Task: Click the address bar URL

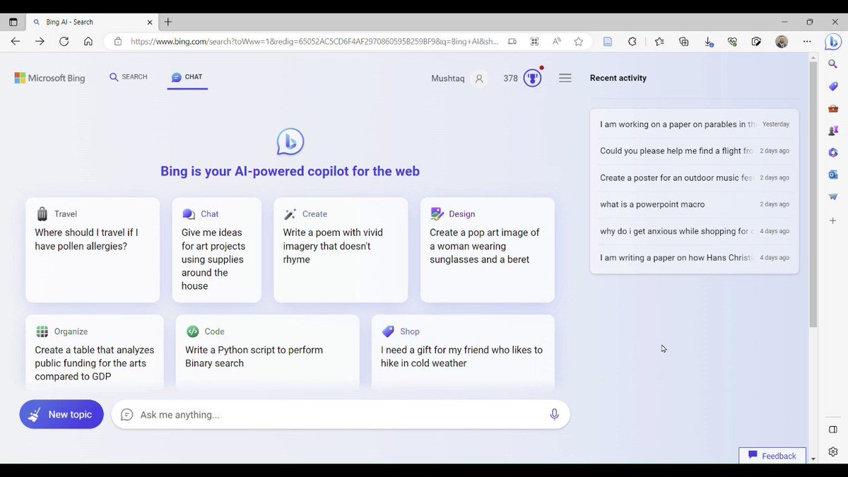Action: 314,42
